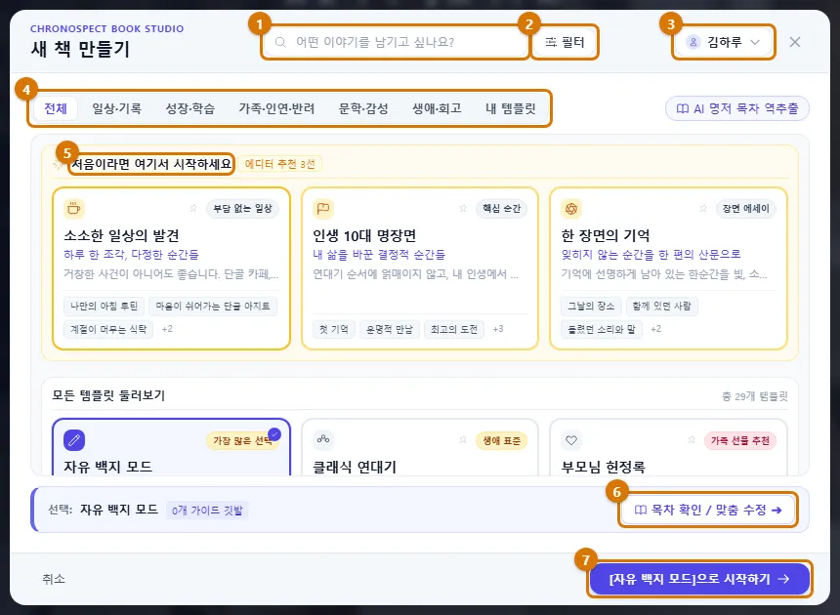The height and width of the screenshot is (615, 840).
Task: Click the 생애 표준 badge
Action: [x=501, y=440]
